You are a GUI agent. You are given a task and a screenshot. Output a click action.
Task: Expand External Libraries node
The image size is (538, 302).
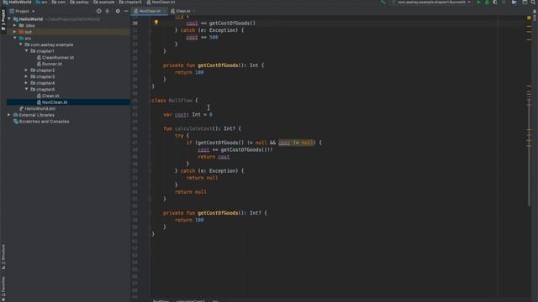pos(9,115)
